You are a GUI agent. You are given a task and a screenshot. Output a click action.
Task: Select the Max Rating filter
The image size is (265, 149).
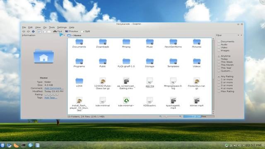tap(219, 91)
